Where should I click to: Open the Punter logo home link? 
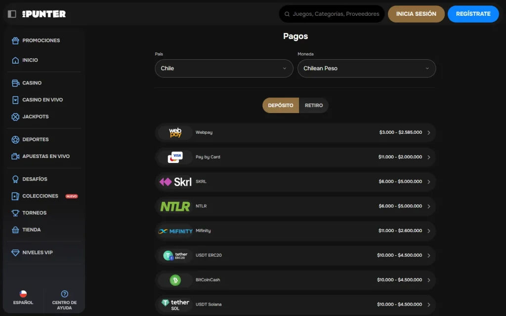pyautogui.click(x=44, y=14)
